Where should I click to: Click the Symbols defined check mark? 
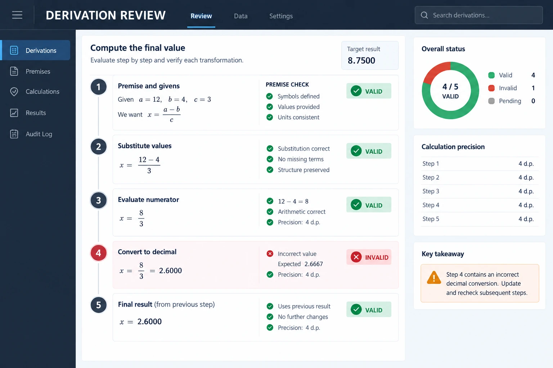(269, 96)
